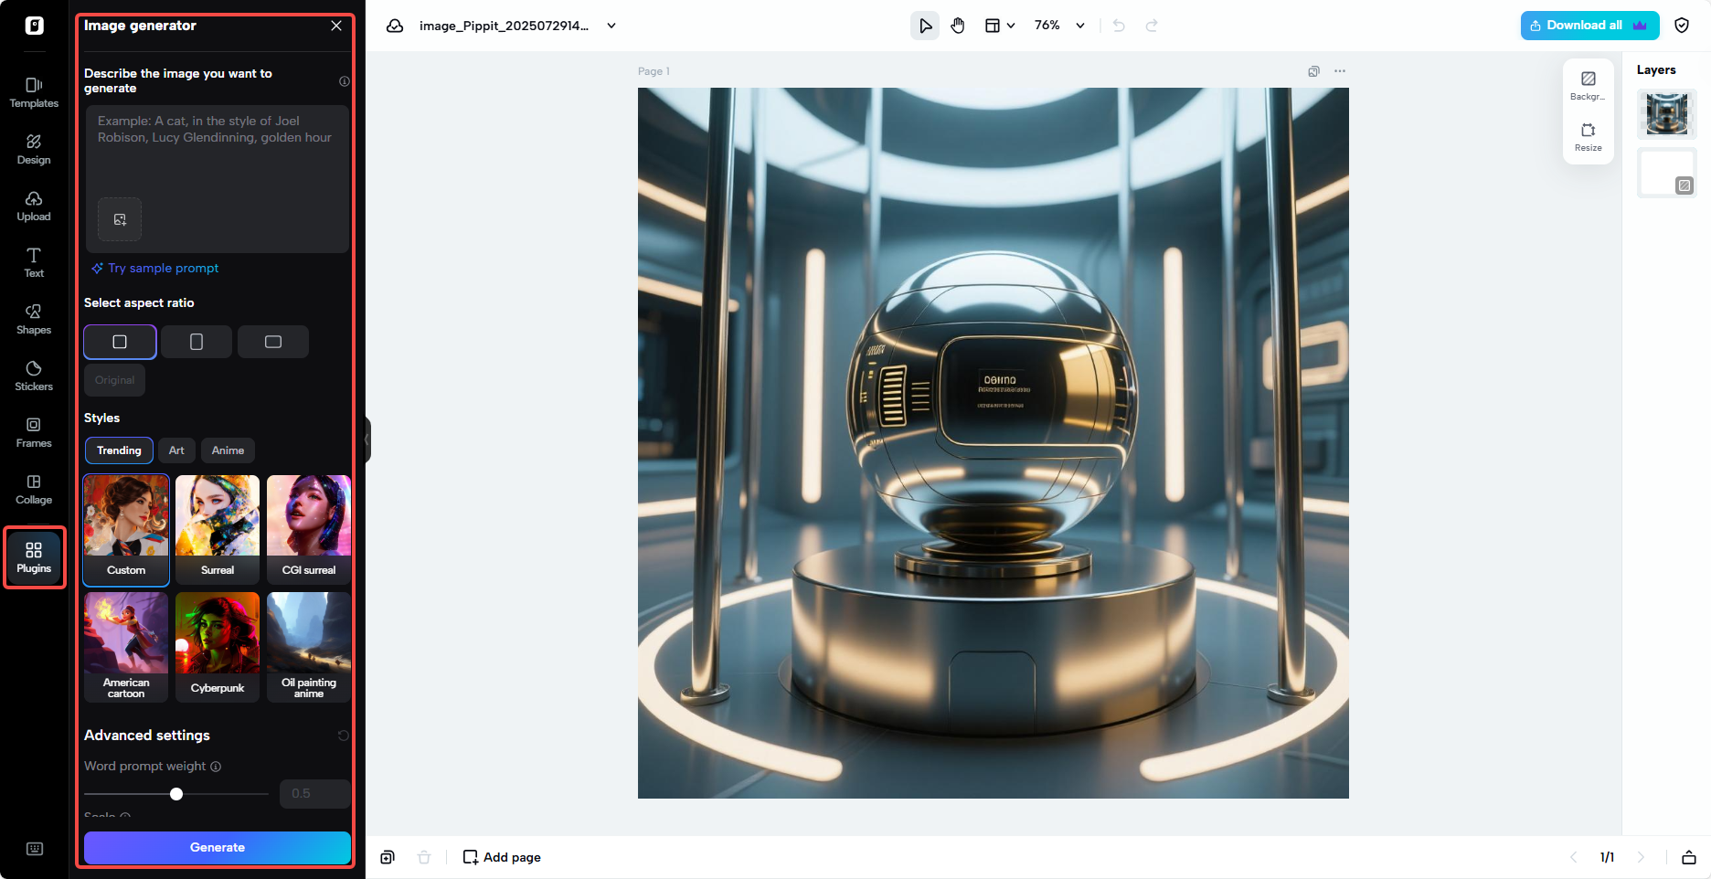Viewport: 1711px width, 879px height.
Task: Select Original aspect ratio option
Action: (x=114, y=380)
